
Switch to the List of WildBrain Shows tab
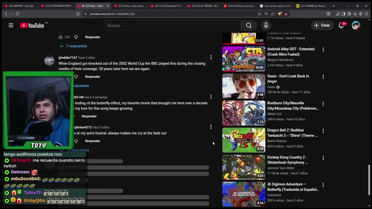pos(312,6)
